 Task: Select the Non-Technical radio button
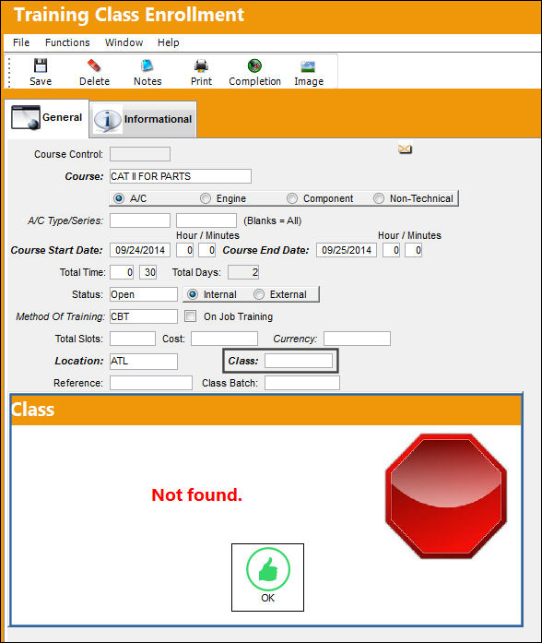tap(379, 198)
